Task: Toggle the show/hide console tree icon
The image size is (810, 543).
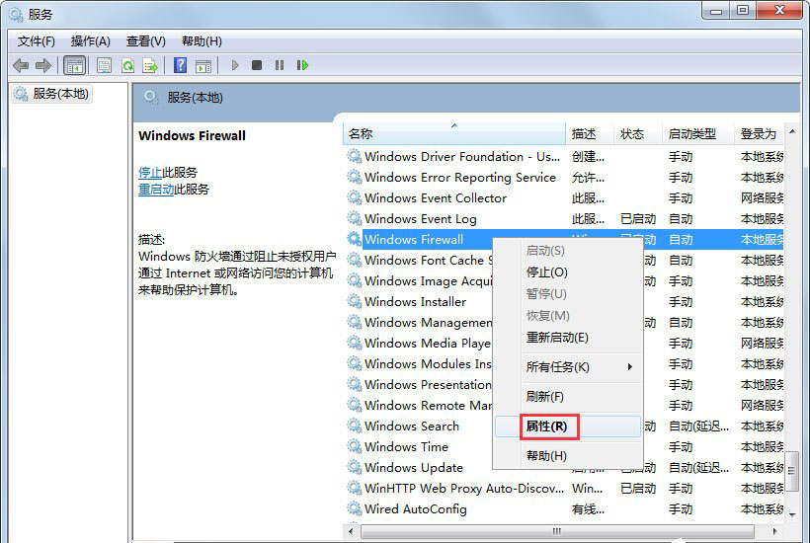Action: (74, 65)
